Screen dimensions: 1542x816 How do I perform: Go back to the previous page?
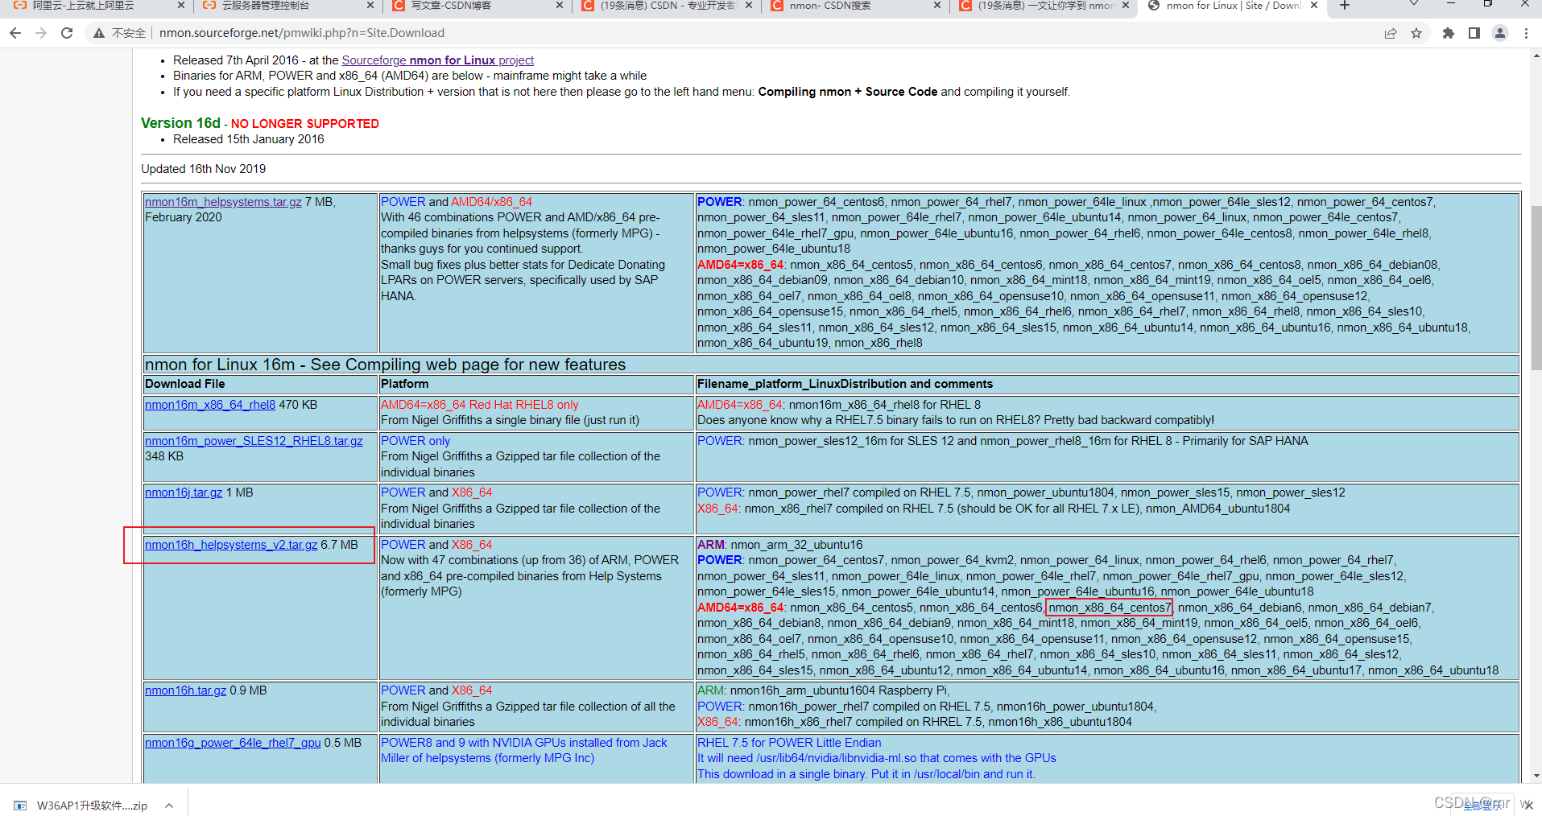click(x=15, y=33)
